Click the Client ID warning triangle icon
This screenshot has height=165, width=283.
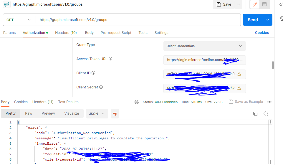[x=239, y=74]
